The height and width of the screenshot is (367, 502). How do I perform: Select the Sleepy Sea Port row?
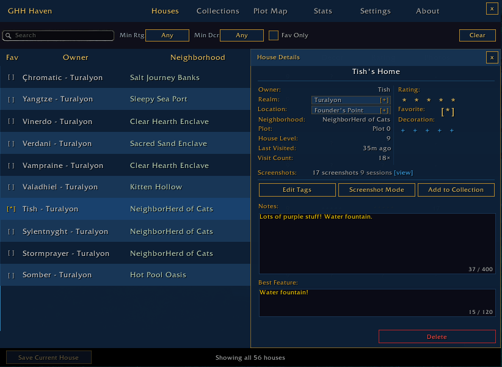(x=125, y=100)
